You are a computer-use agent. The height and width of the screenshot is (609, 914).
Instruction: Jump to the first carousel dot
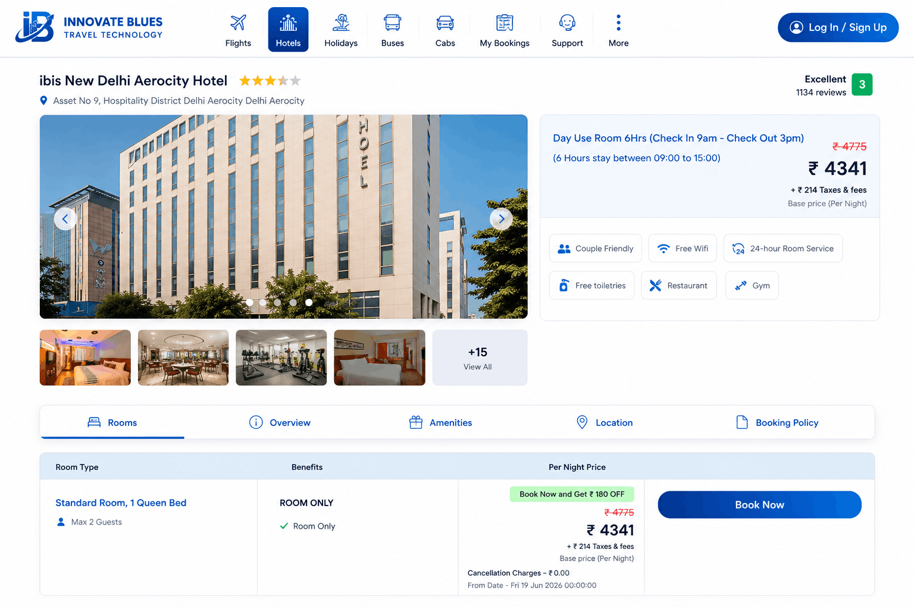point(250,302)
